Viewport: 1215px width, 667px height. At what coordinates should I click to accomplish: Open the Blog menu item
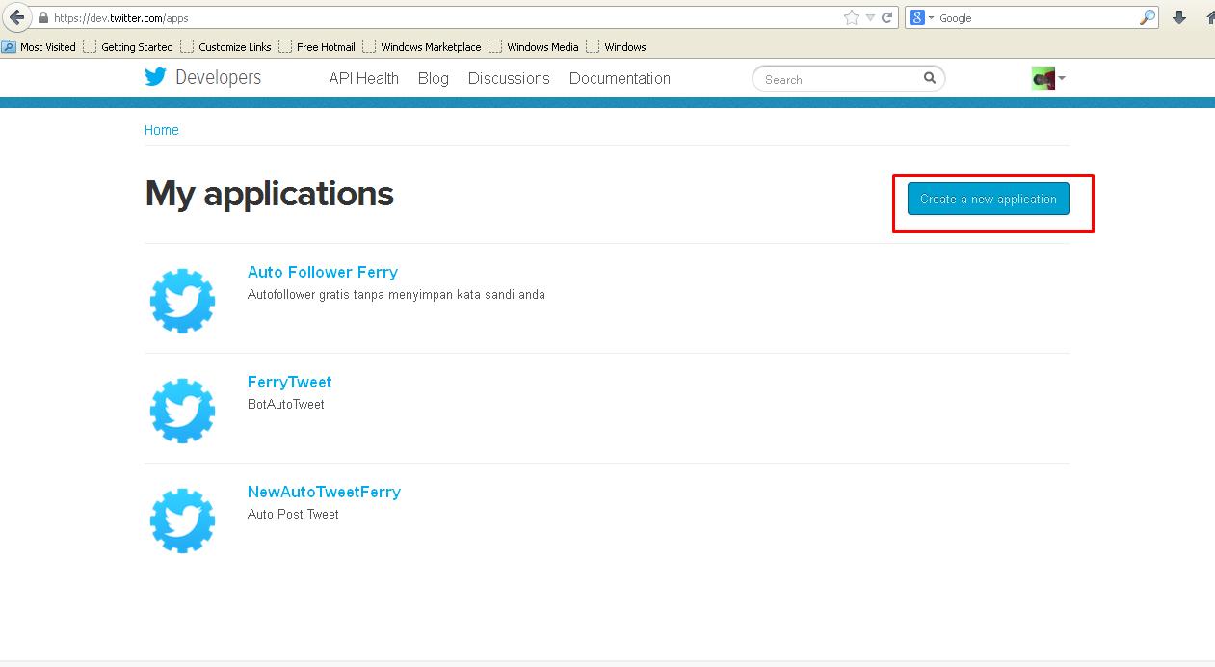434,79
